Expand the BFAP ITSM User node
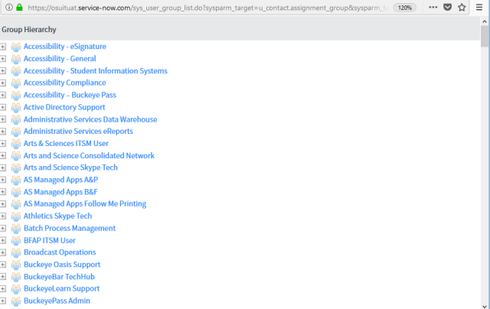 3,240
